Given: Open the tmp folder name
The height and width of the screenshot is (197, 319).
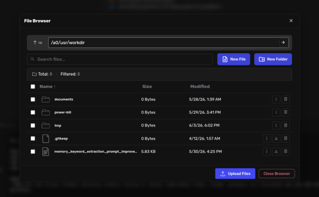Looking at the screenshot, I should (58, 125).
